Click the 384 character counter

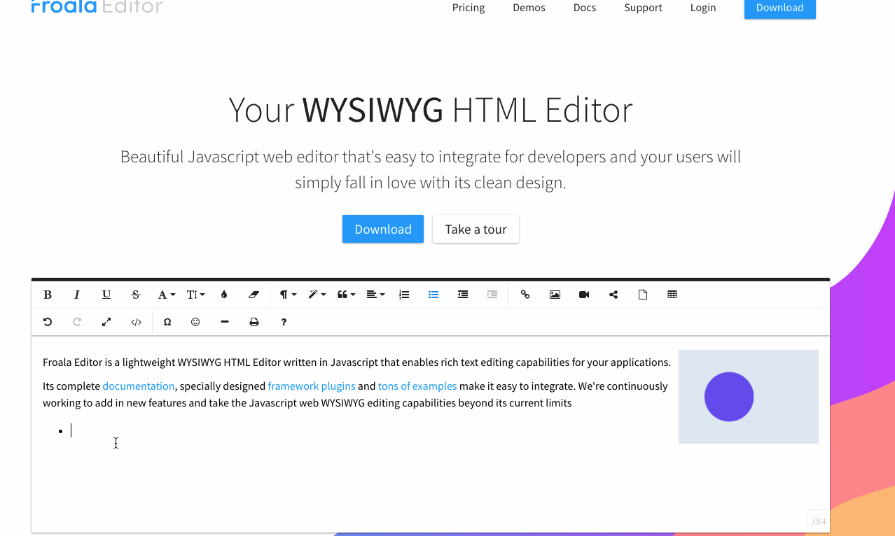click(818, 521)
